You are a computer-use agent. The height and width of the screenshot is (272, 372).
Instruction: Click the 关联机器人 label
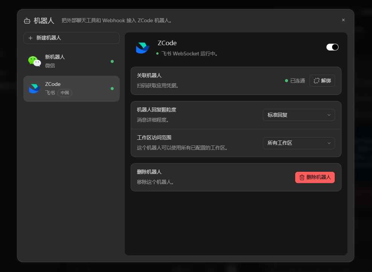tap(149, 75)
